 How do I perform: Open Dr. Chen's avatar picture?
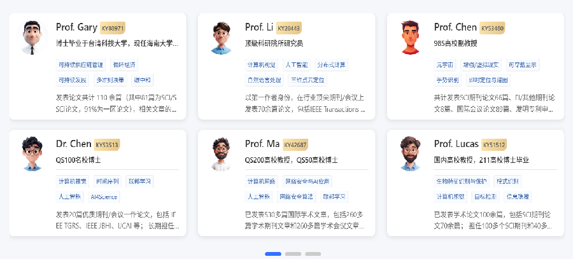click(x=32, y=153)
